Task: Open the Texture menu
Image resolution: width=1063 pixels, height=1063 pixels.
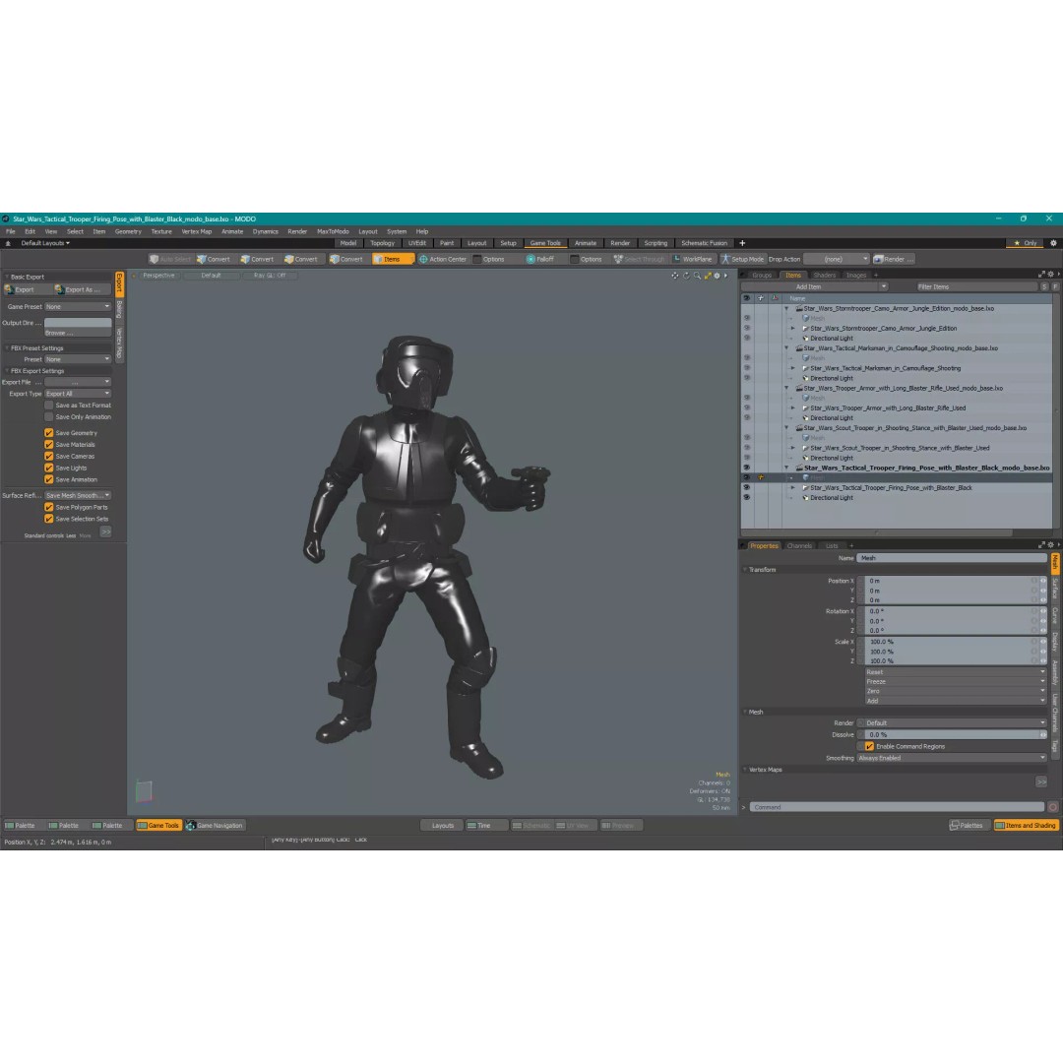Action: [161, 232]
